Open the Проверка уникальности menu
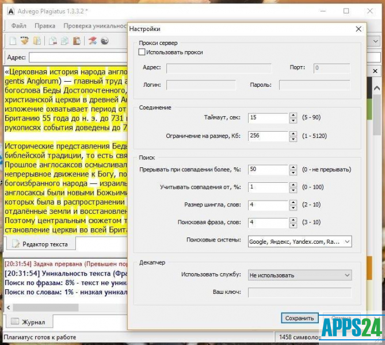The image size is (385, 345). click(96, 26)
